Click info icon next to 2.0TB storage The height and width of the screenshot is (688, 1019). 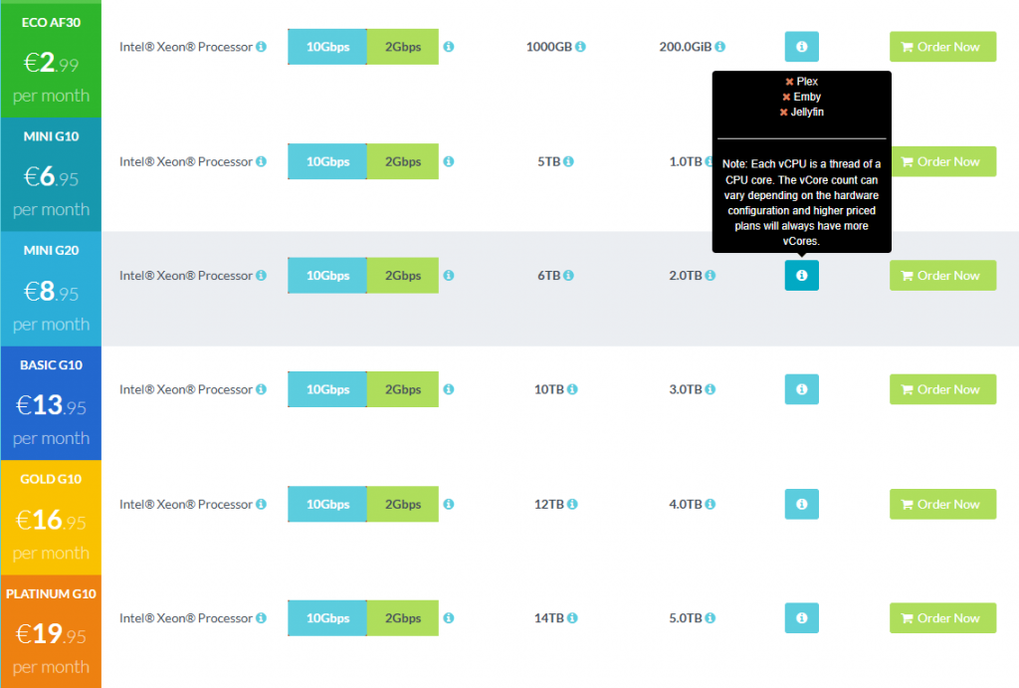[x=711, y=275]
